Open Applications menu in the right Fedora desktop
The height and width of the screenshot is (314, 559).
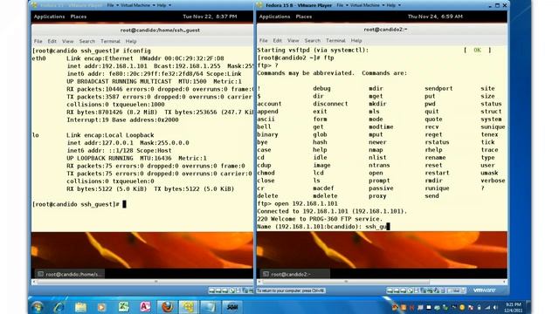coord(274,17)
